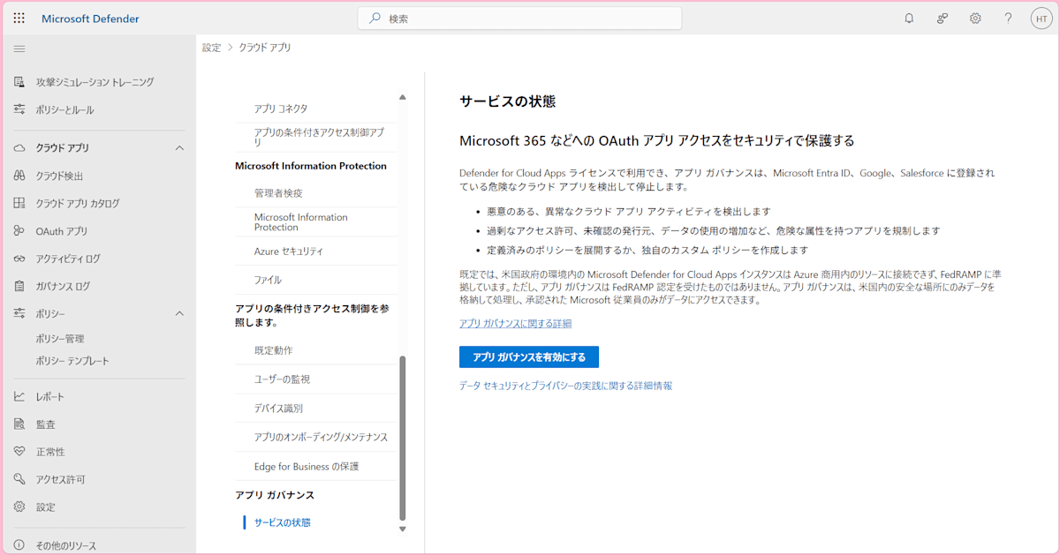Select 管理者検疫 setting
1060x555 pixels.
[x=278, y=192]
